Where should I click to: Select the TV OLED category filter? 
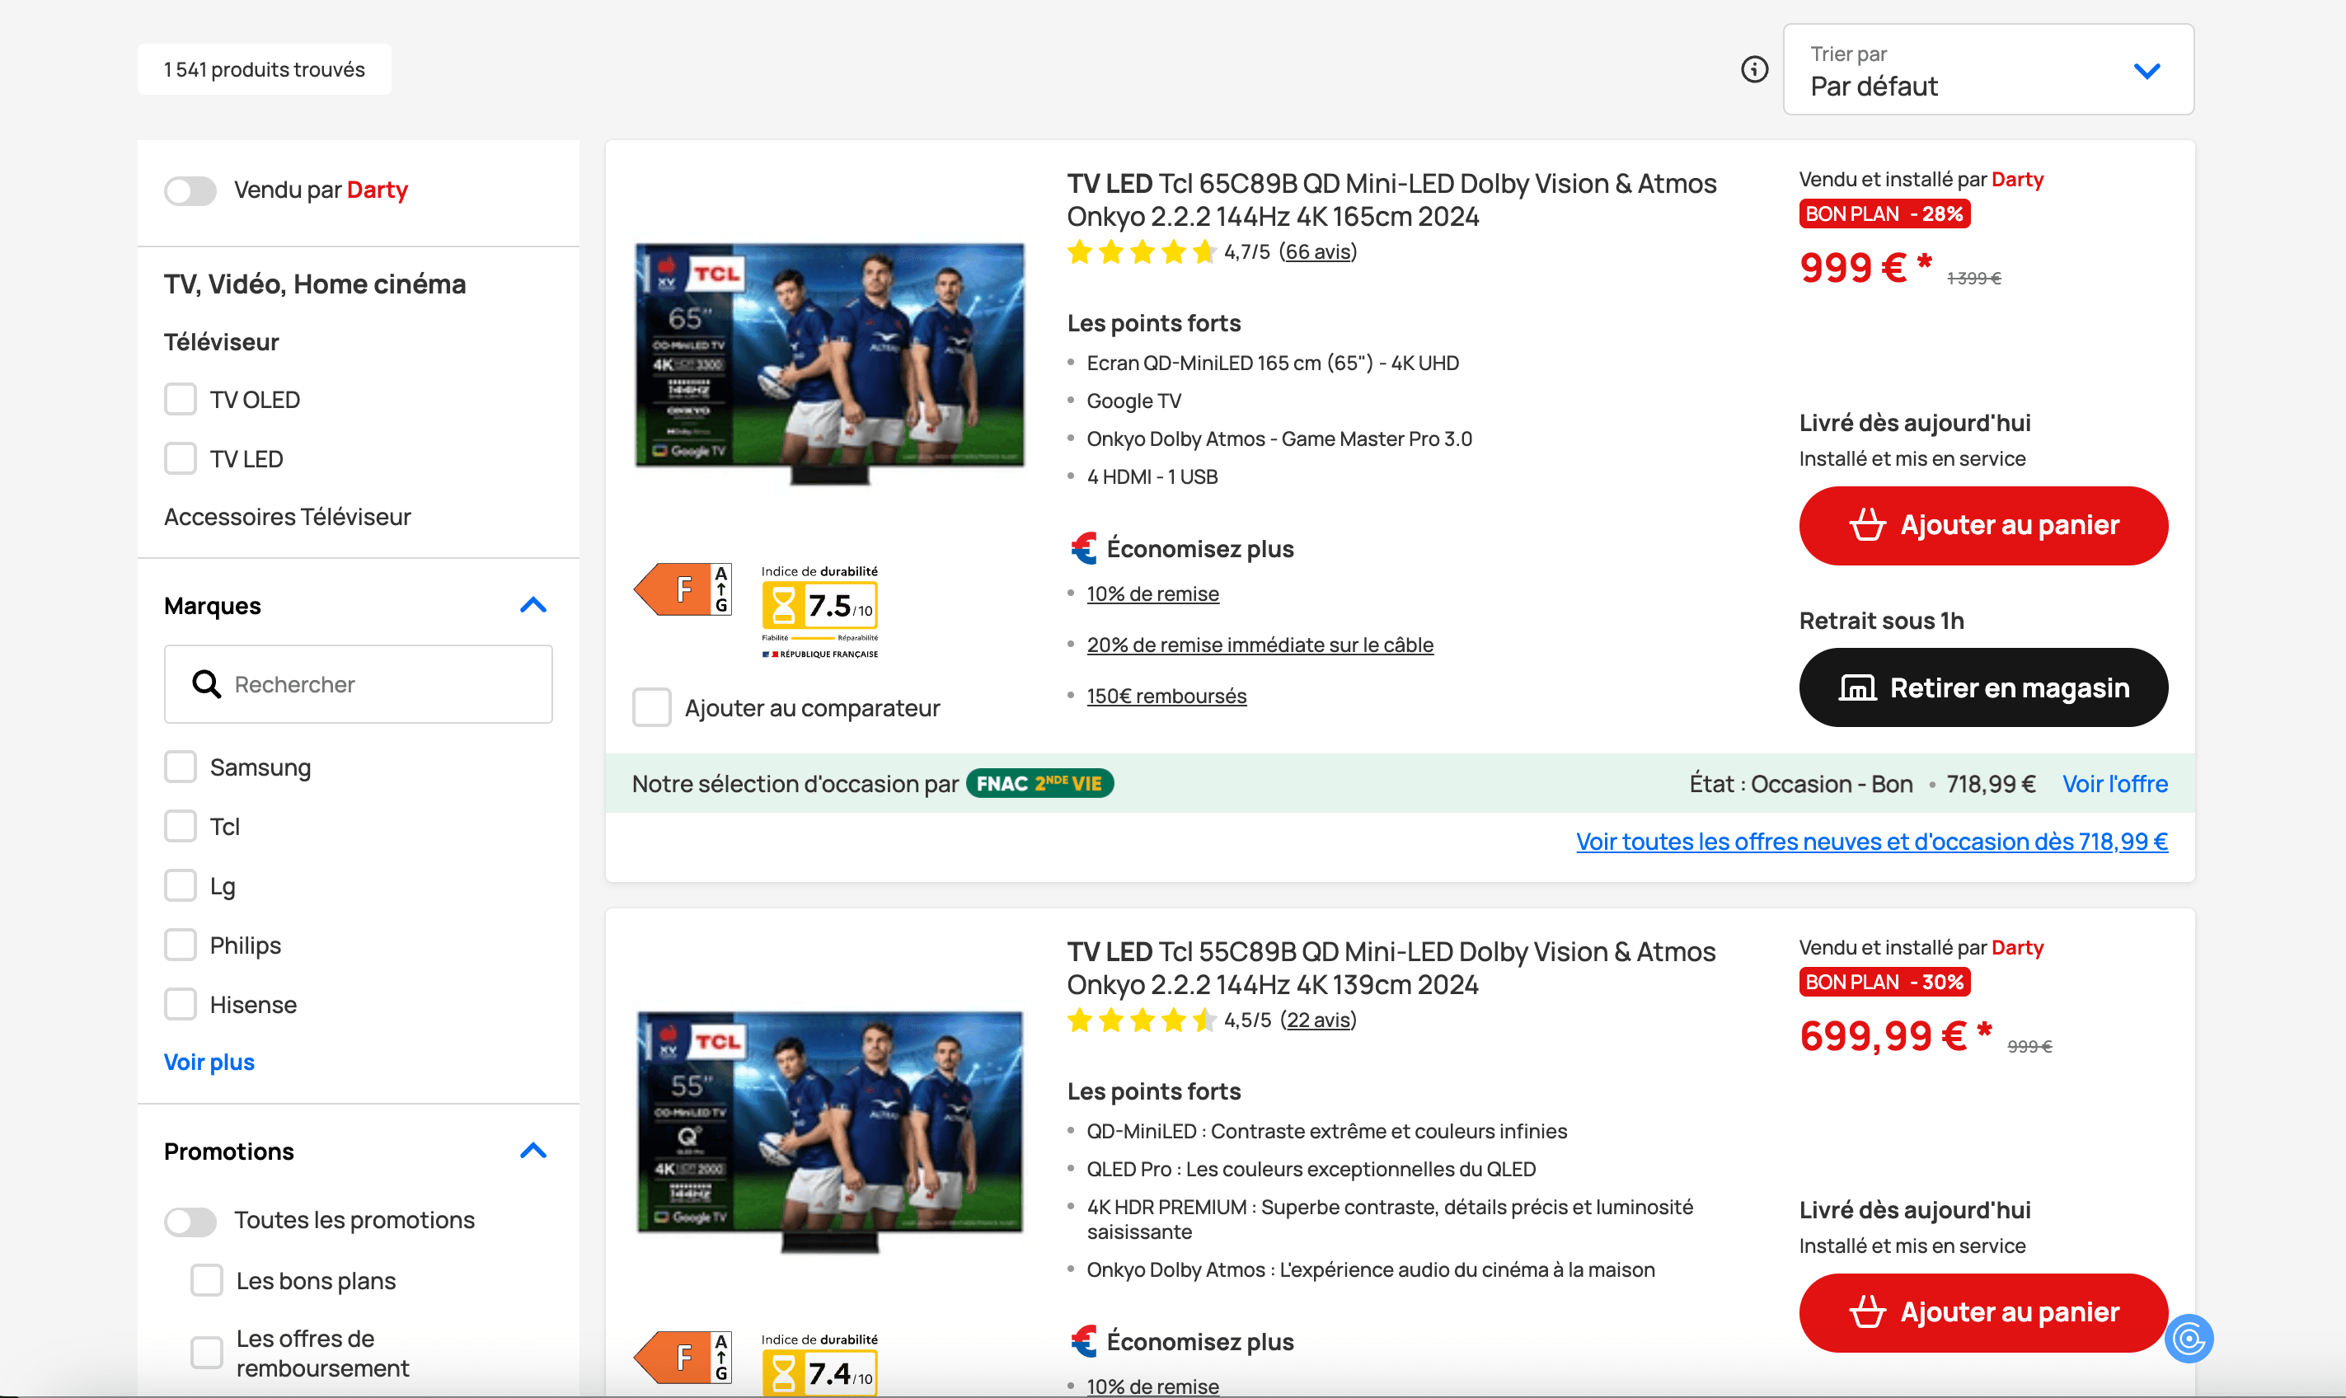(181, 400)
